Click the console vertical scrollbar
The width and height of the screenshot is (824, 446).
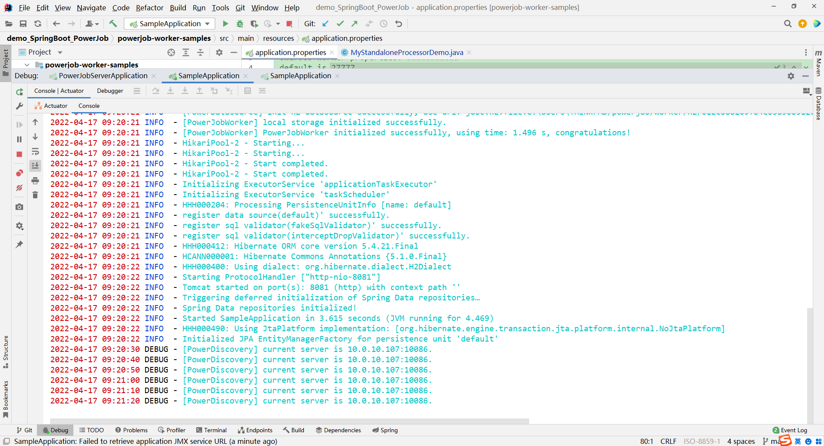click(810, 365)
